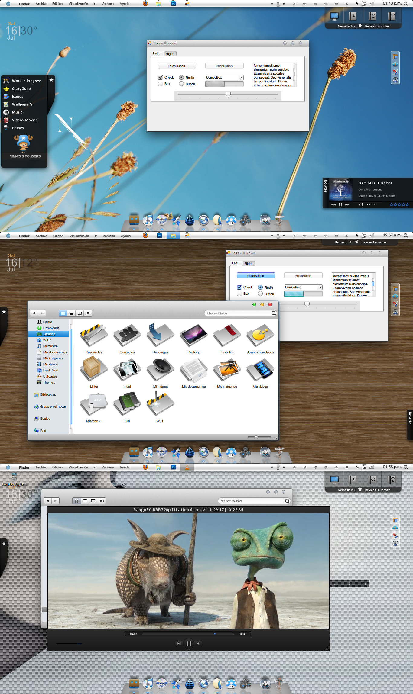Click the Buscar Carlos search field
This screenshot has width=413, height=694.
(x=240, y=313)
